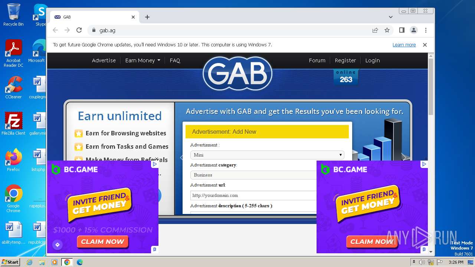Open the Advertisment category Business dropdown
Viewport: 475px width, 267px height.
point(253,175)
